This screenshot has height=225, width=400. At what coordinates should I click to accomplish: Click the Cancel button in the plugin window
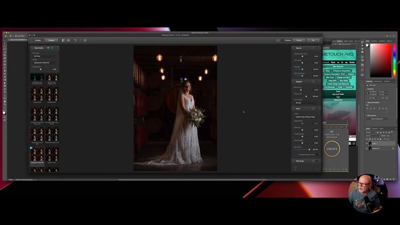coord(299,40)
